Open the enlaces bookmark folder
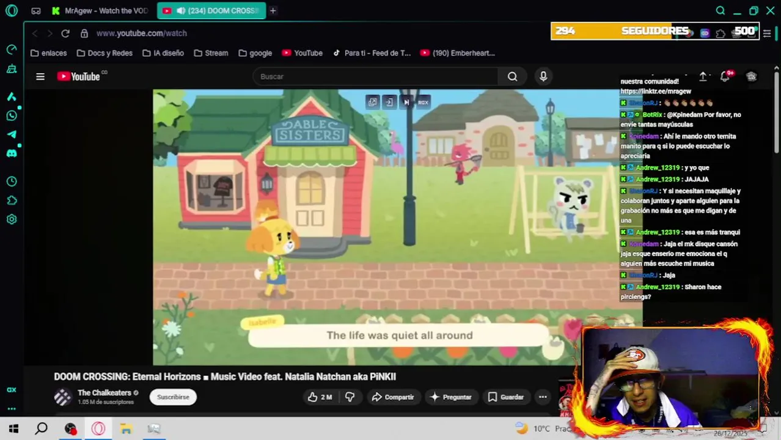 [x=48, y=53]
